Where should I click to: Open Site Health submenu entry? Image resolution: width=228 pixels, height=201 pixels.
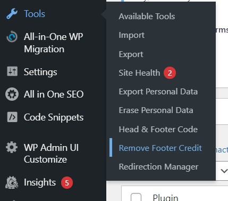[139, 73]
